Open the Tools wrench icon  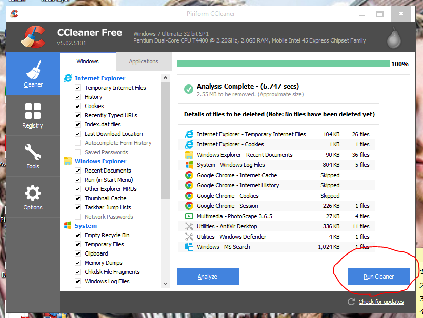(33, 152)
